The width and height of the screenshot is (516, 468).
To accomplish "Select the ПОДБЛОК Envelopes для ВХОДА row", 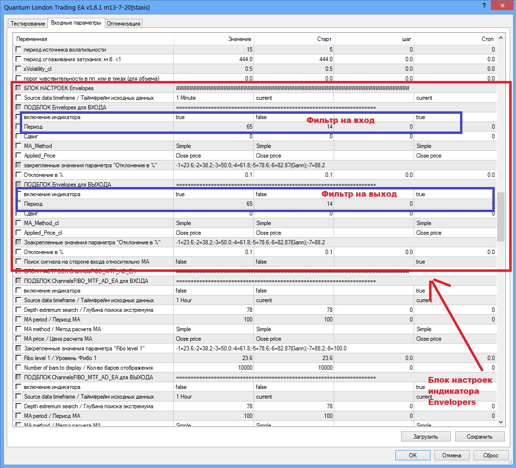I will point(255,107).
